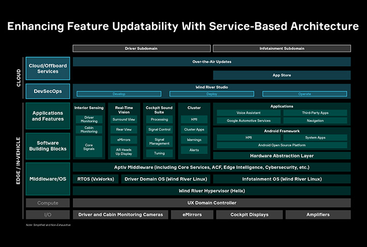The image size is (367, 247).
Task: Click the Simplified and Non-Exhaustive note
Action: pos(48,225)
